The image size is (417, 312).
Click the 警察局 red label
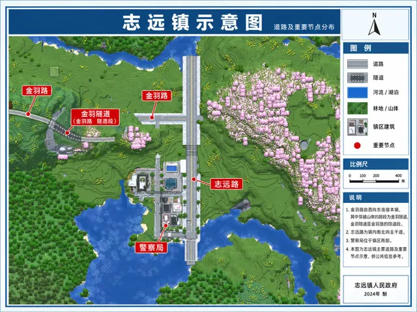click(x=151, y=247)
